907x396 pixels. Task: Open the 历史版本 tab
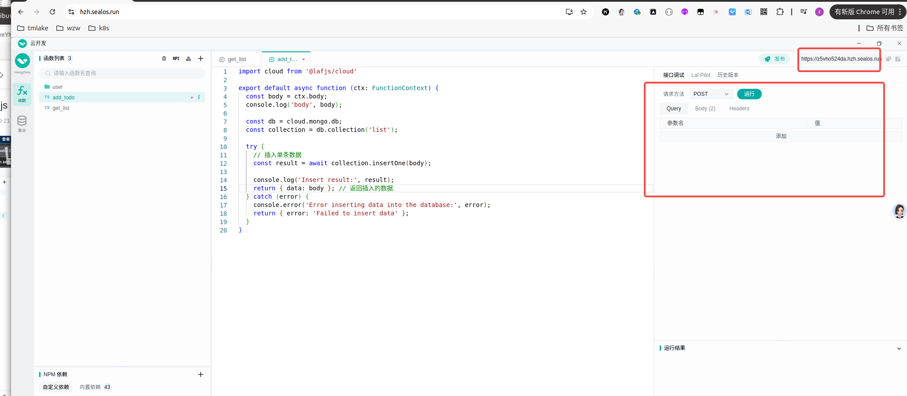[728, 75]
